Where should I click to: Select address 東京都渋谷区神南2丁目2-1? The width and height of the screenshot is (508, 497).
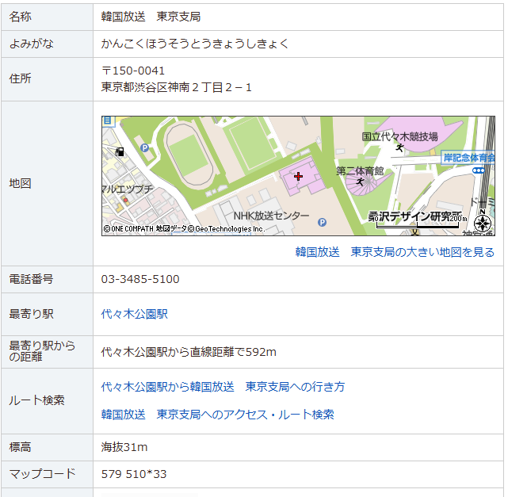176,87
